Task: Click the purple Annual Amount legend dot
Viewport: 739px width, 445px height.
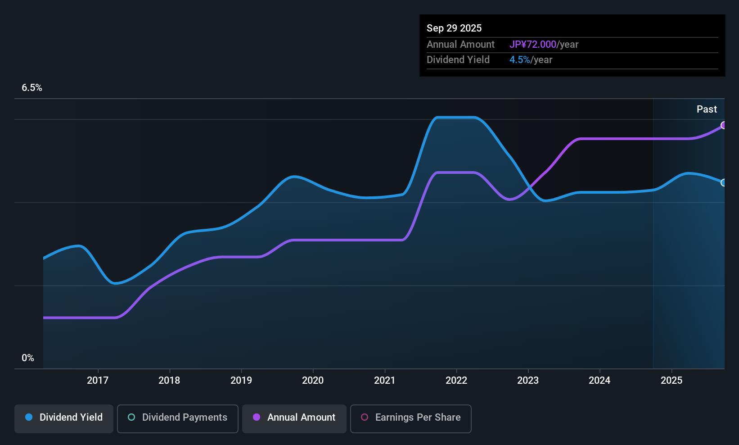Action: [x=256, y=418]
